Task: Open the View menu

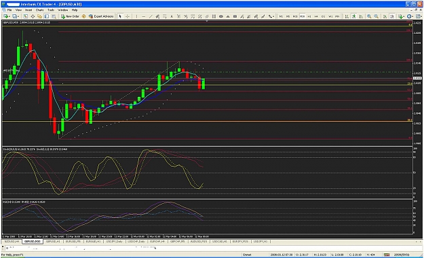Action: tap(18, 10)
